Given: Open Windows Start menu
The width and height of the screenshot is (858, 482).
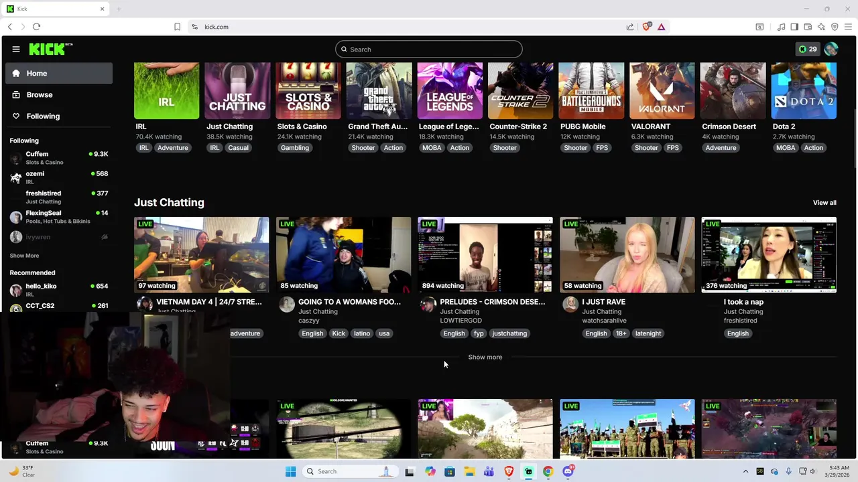Looking at the screenshot, I should [290, 471].
